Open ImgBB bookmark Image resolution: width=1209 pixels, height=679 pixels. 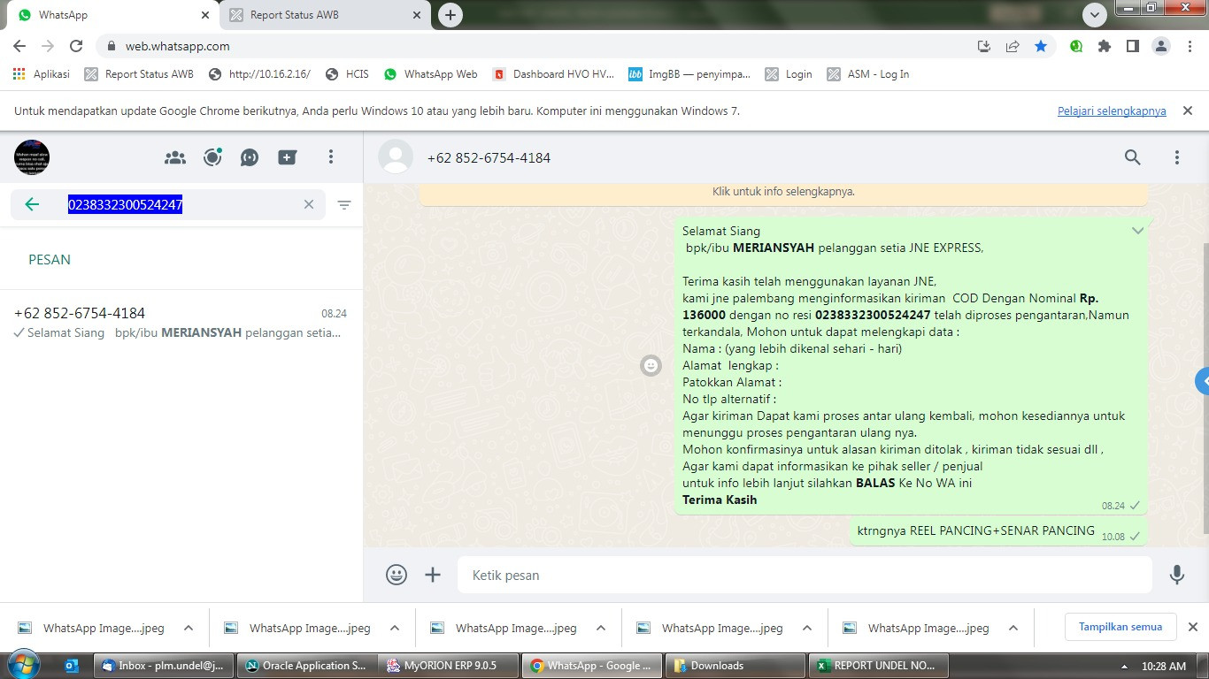coord(689,74)
